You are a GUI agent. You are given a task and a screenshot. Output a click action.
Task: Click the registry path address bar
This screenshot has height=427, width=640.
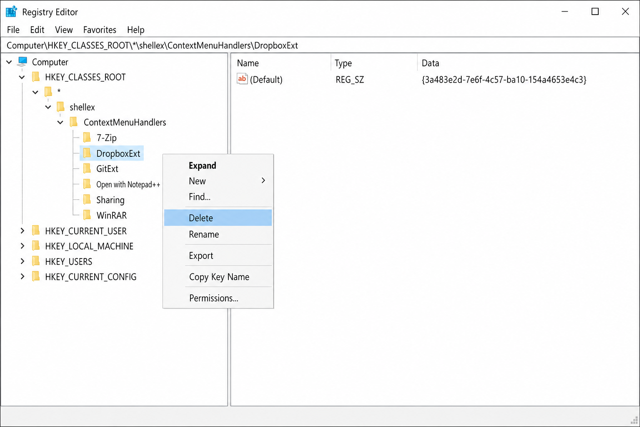point(320,45)
